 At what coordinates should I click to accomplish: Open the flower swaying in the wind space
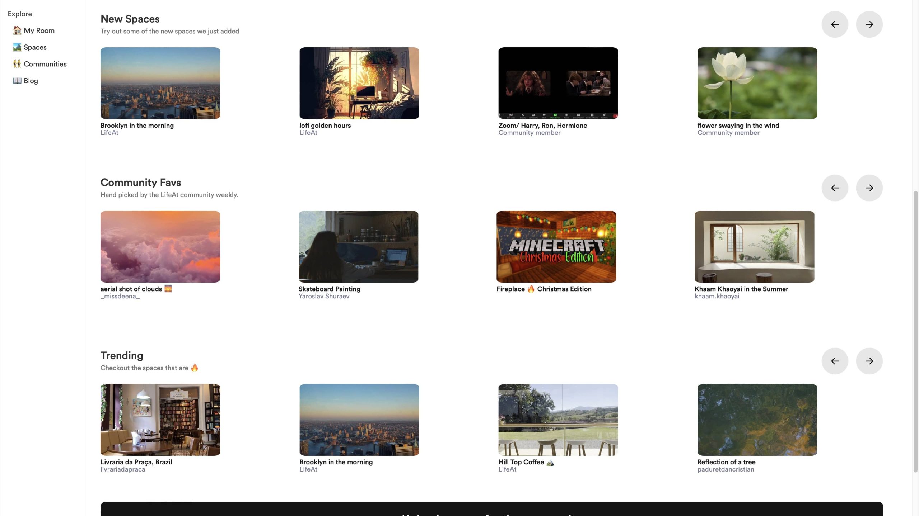tap(757, 83)
